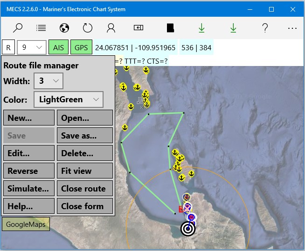The height and width of the screenshot is (251, 305).
Task: Open the LightGreen Color dropdown
Action: pyautogui.click(x=69, y=99)
